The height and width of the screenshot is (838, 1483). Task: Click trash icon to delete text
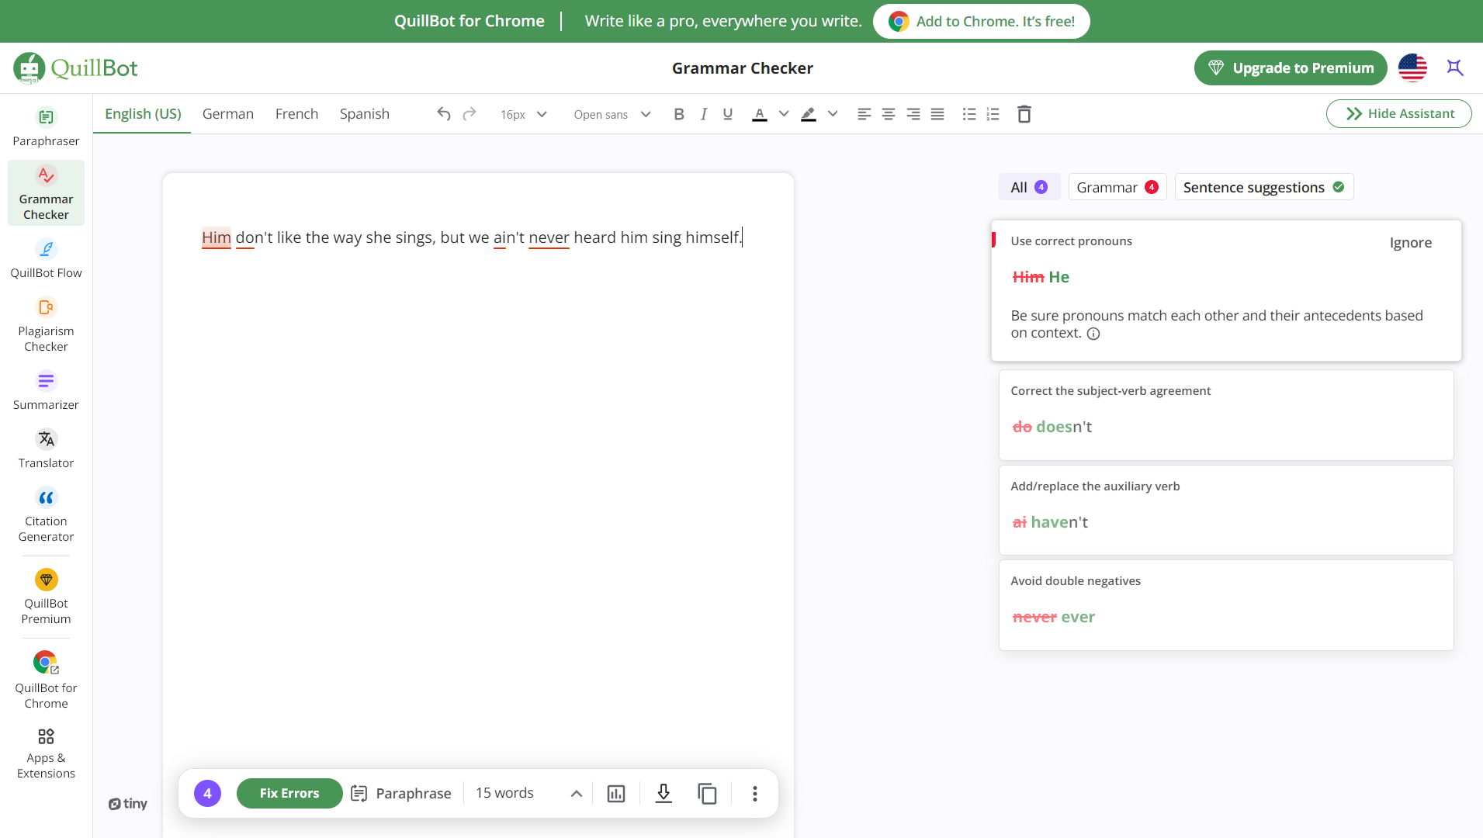[x=1024, y=114]
